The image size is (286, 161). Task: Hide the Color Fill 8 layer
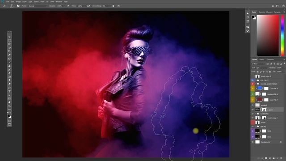[x=252, y=89]
